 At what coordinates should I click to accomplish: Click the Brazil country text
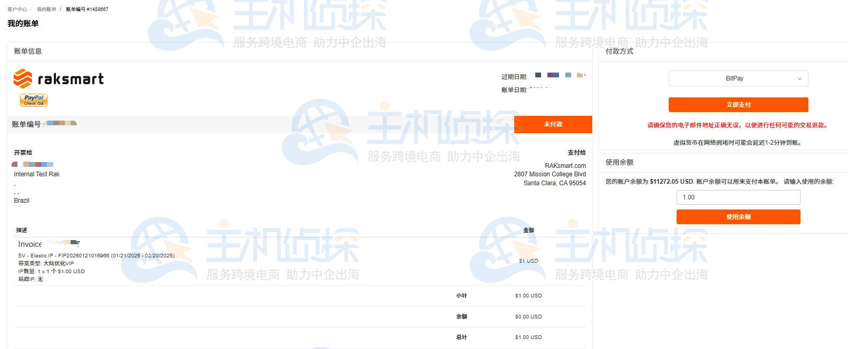[x=22, y=201]
